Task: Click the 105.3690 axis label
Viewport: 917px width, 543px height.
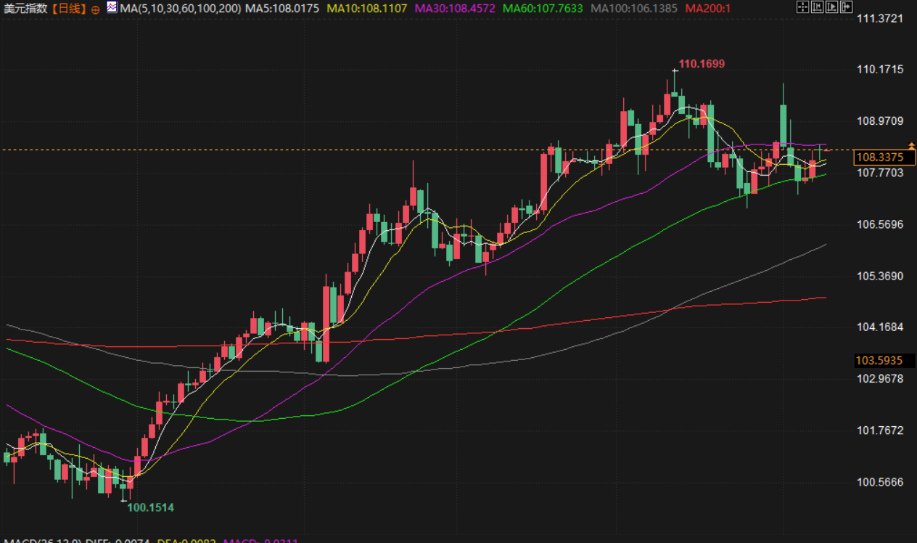Action: click(x=880, y=277)
